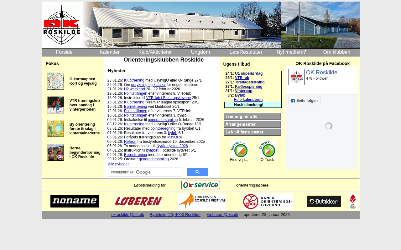Click the Facebook Seite folgen button
This screenshot has width=401, height=250.
[305, 101]
